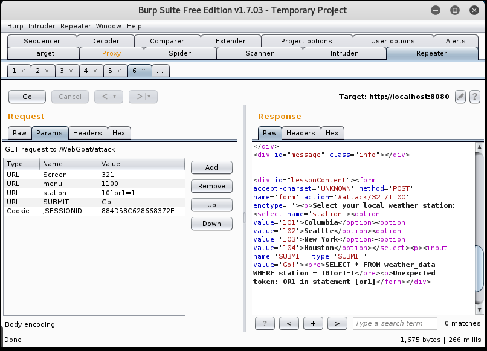The image size is (487, 351).
Task: Click the response scrollbar down arrow
Action: tap(479, 310)
